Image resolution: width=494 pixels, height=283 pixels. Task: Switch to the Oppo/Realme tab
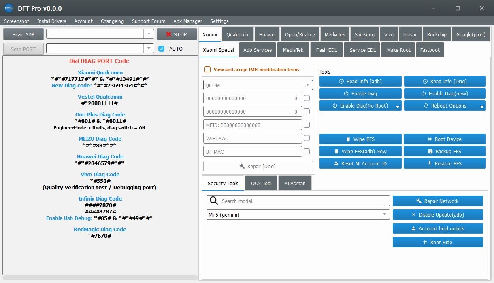tap(300, 34)
